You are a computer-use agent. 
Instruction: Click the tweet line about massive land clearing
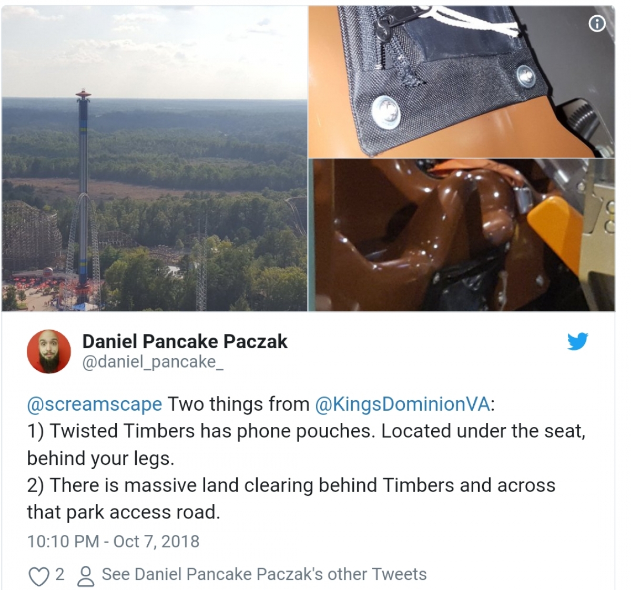click(x=291, y=499)
